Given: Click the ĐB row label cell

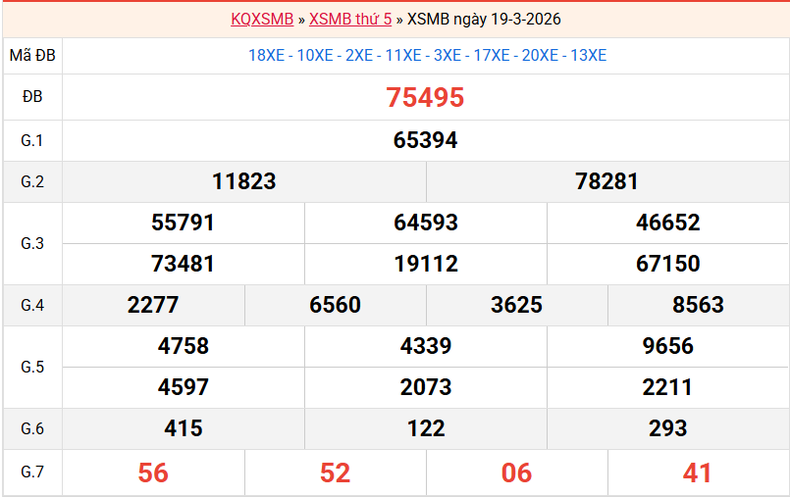Looking at the screenshot, I should [32, 97].
